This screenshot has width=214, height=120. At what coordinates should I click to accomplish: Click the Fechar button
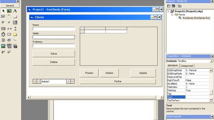118,81
